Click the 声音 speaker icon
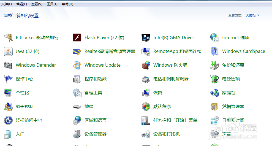 (x=214, y=134)
